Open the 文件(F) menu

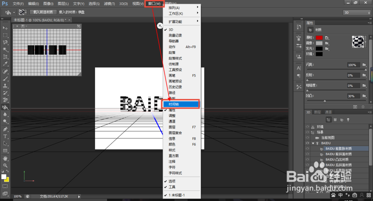(18, 4)
